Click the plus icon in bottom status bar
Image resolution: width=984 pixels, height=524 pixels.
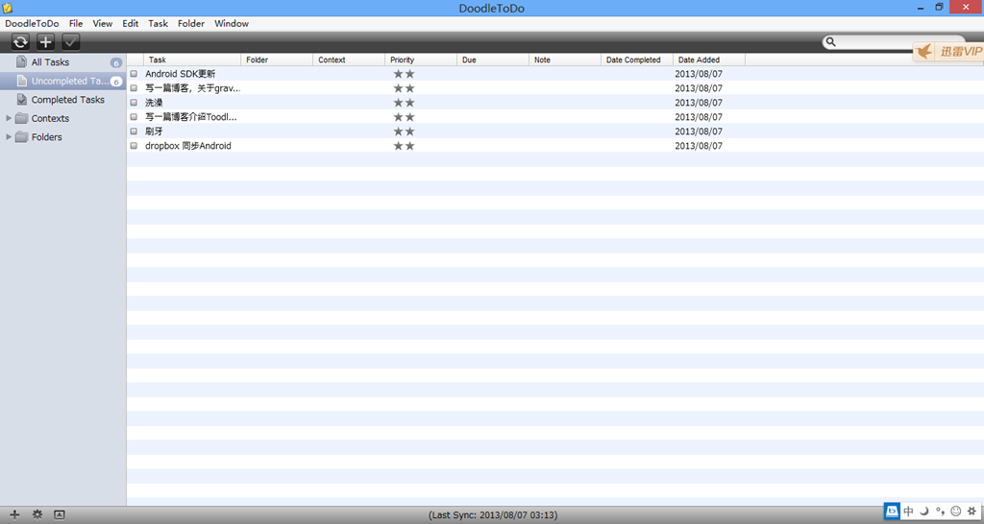pyautogui.click(x=14, y=514)
